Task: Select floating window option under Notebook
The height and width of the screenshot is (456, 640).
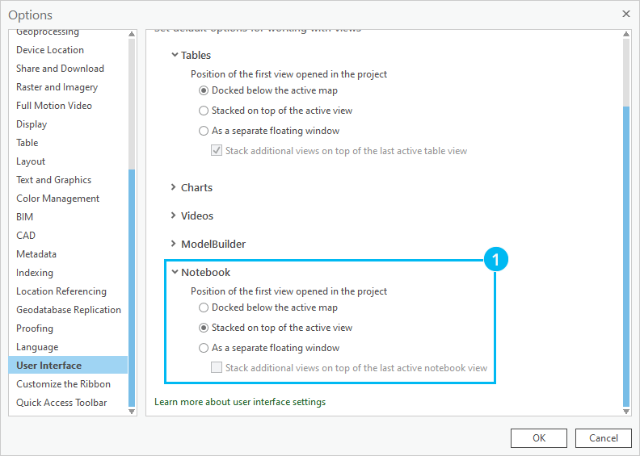Action: [x=204, y=348]
